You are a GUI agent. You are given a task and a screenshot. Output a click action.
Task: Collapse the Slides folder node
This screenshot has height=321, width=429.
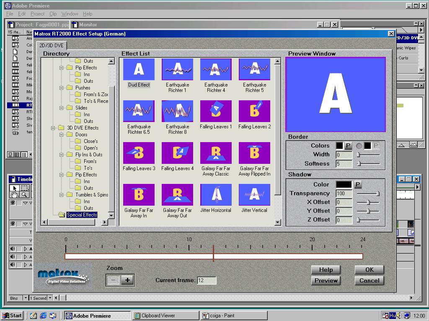(62, 108)
